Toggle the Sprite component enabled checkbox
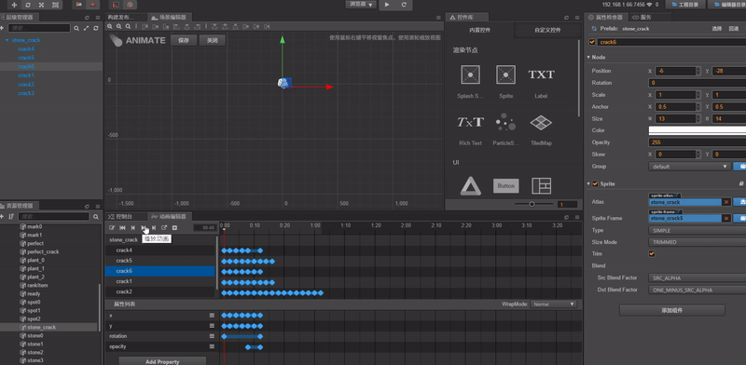The height and width of the screenshot is (365, 746). (595, 184)
